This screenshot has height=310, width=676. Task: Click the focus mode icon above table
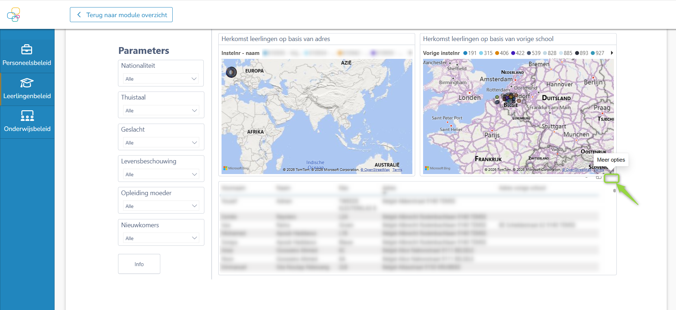[x=599, y=177]
